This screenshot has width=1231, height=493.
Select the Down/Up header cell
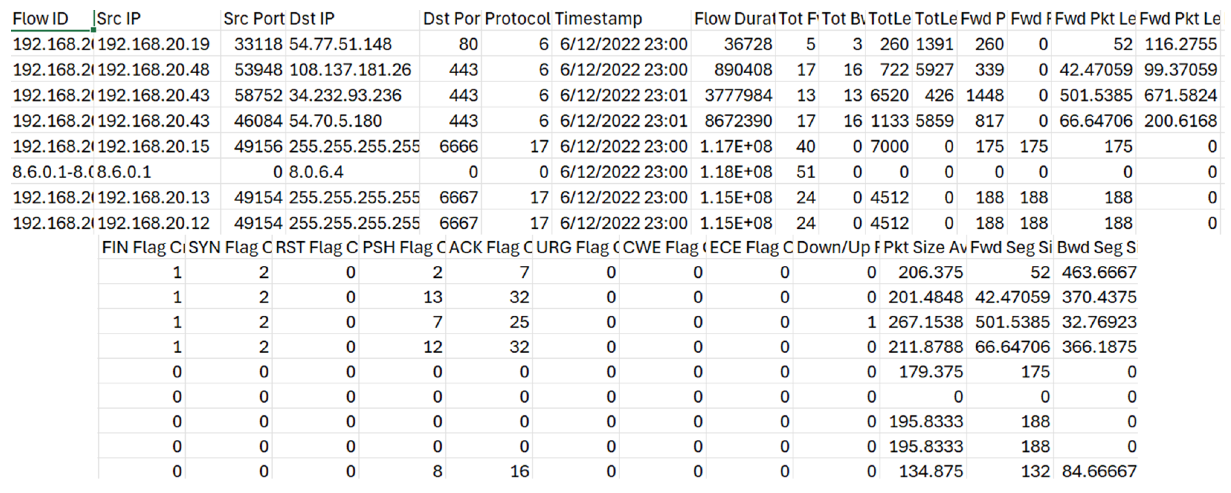click(x=836, y=248)
